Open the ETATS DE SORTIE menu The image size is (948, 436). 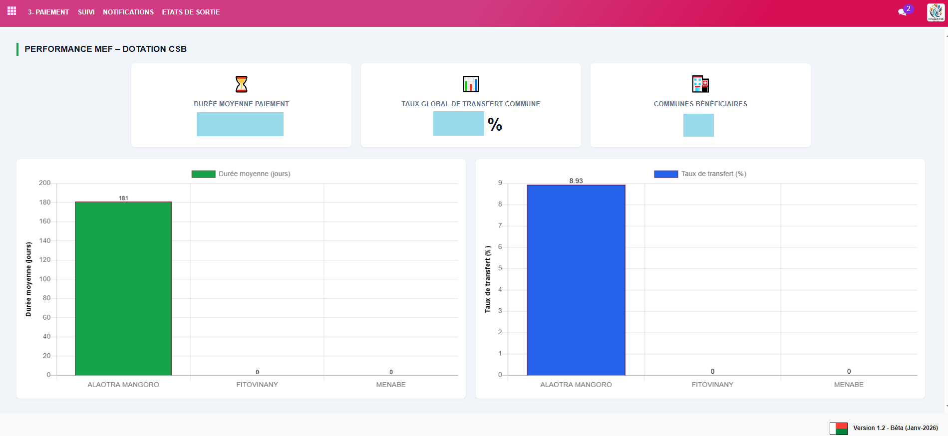coord(191,12)
